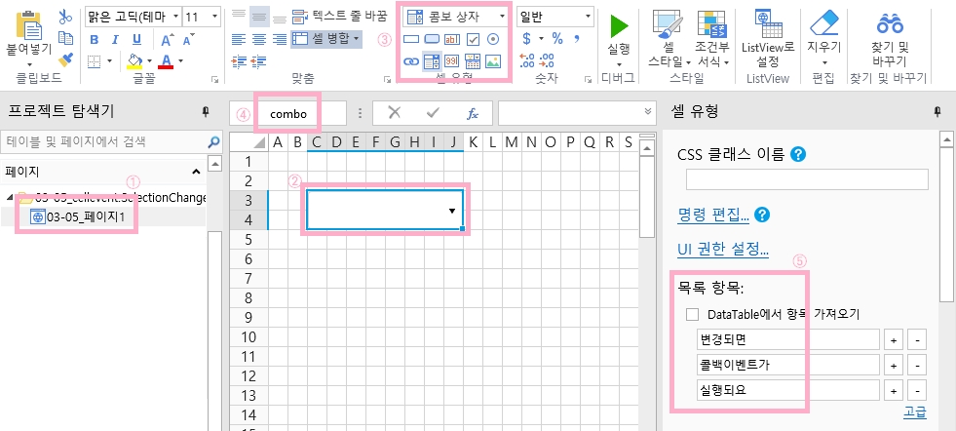The height and width of the screenshot is (431, 956).
Task: Click the ListView로 설정 icon
Action: click(x=765, y=22)
